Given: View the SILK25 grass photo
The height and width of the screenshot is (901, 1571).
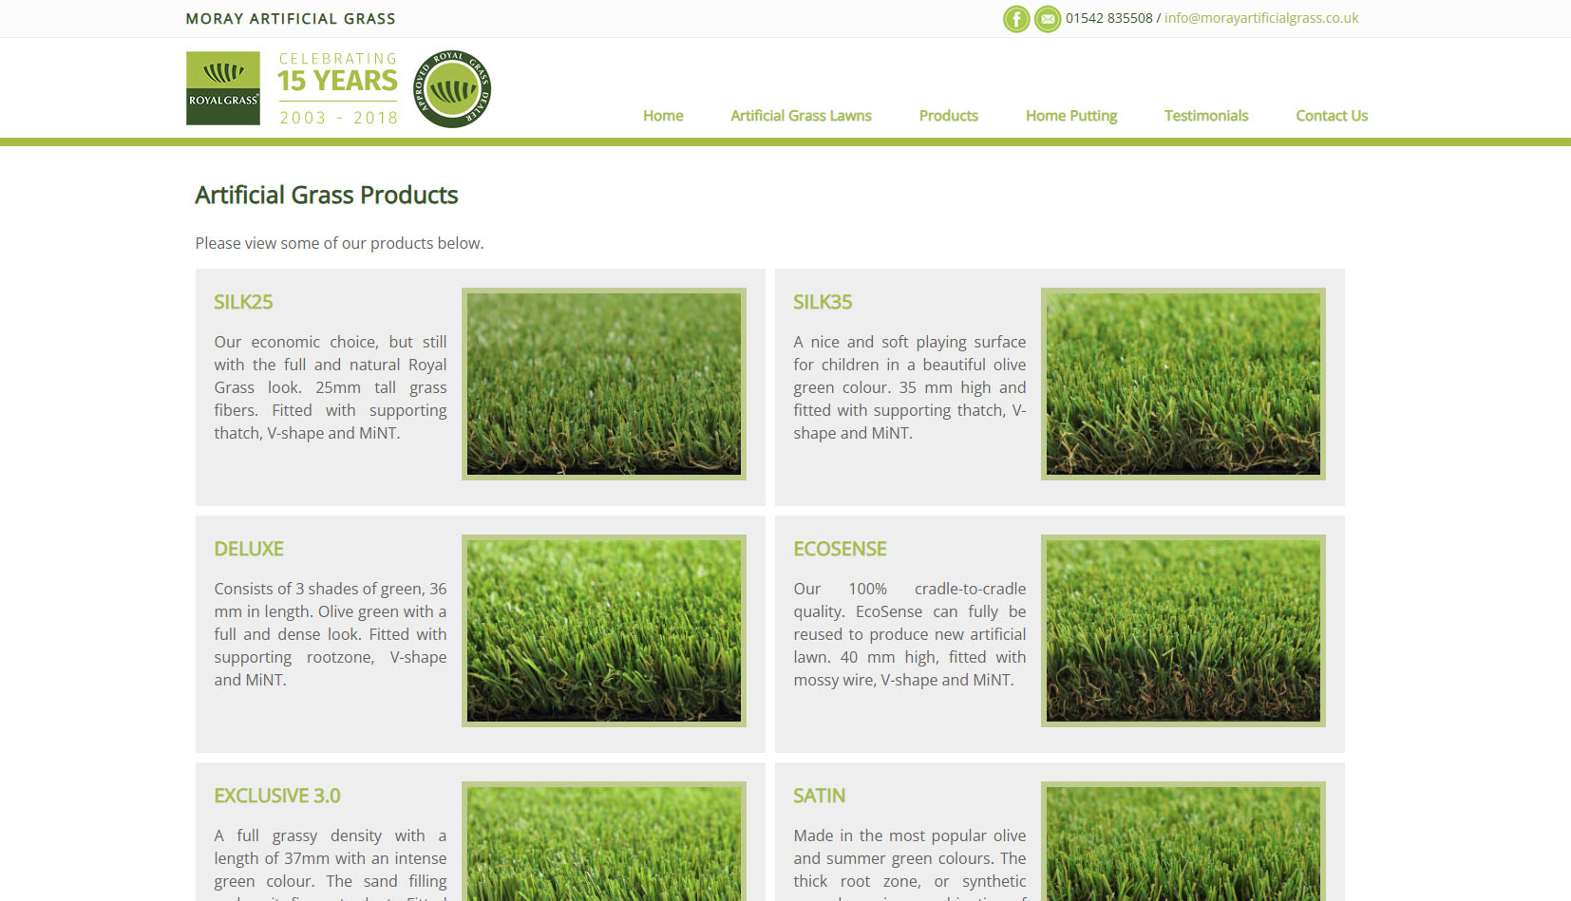Looking at the screenshot, I should [604, 384].
